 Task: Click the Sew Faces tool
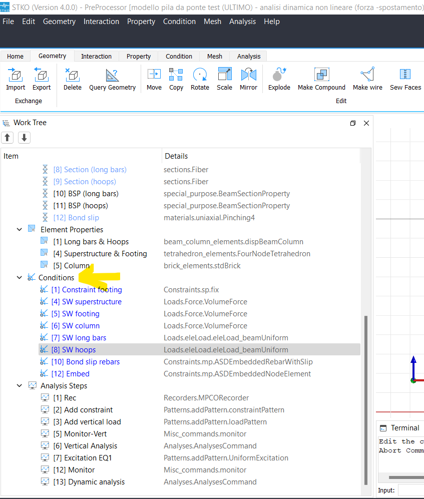click(405, 79)
